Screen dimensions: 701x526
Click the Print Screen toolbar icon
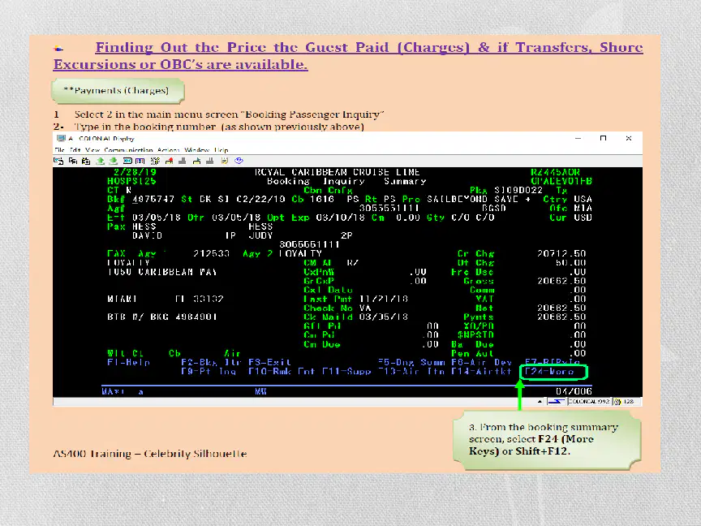coord(58,161)
